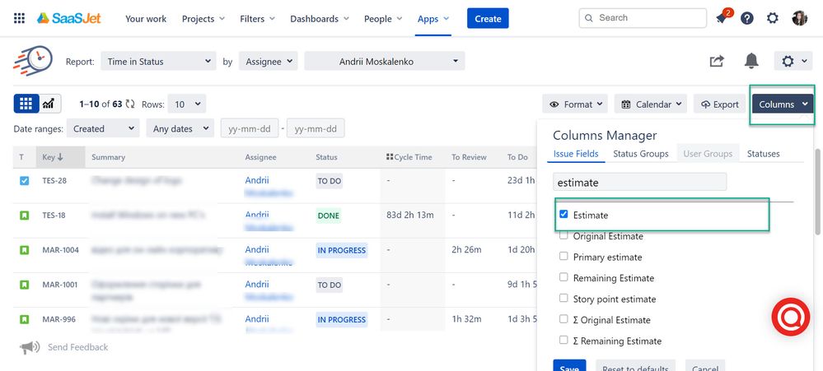Click the vertical scrollbar on the right
This screenshot has height=371, width=823.
[x=818, y=192]
